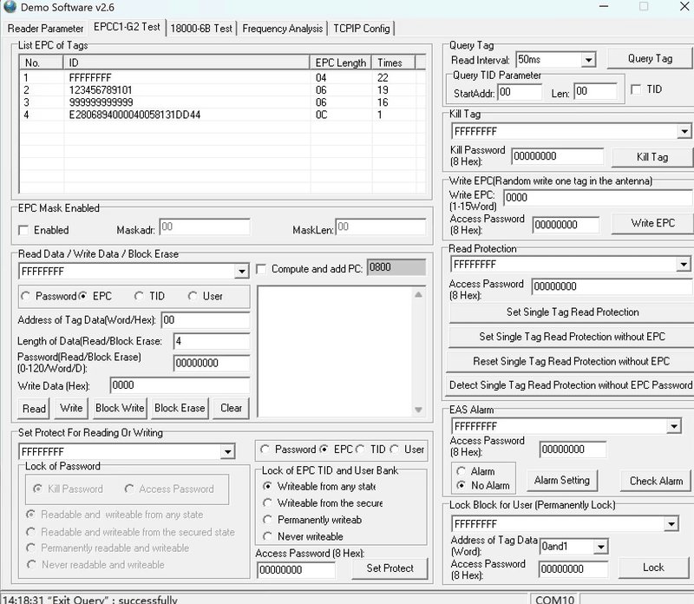Click the Query Tag button
This screenshot has width=694, height=604.
[x=650, y=58]
